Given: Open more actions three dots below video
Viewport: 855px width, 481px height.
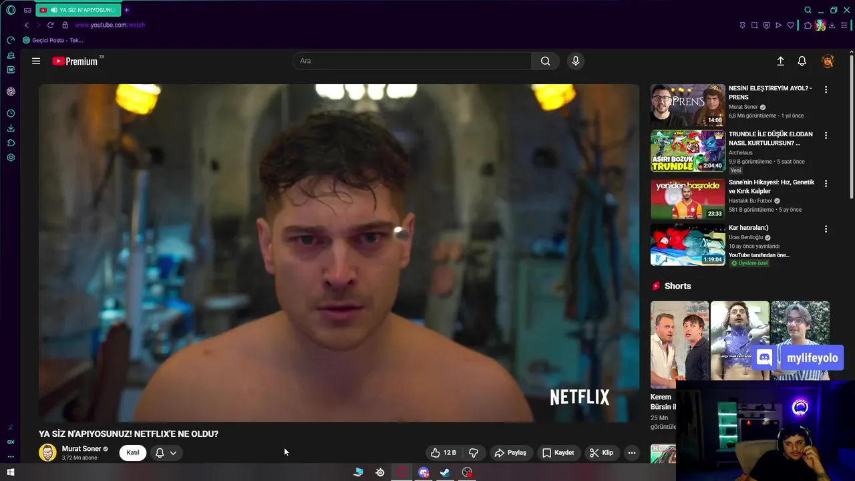Looking at the screenshot, I should [x=632, y=452].
